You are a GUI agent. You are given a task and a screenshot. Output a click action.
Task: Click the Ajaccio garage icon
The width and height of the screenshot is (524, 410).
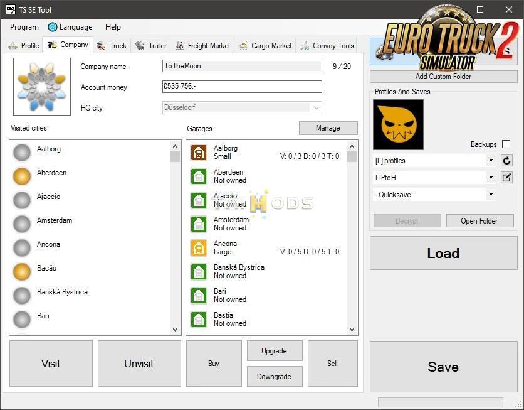pyautogui.click(x=199, y=200)
